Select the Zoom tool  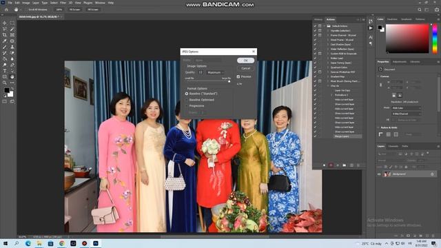5,83
